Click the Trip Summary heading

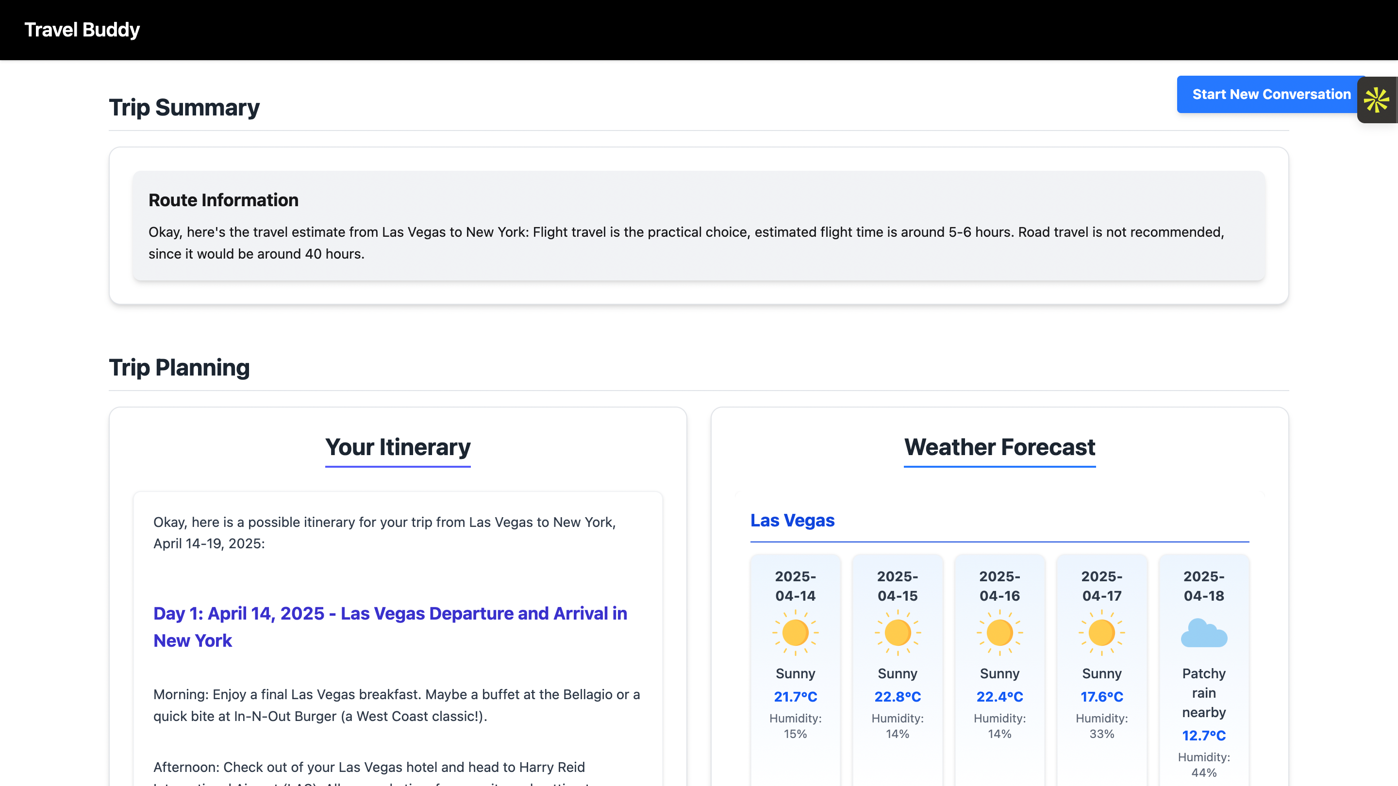[x=184, y=107]
